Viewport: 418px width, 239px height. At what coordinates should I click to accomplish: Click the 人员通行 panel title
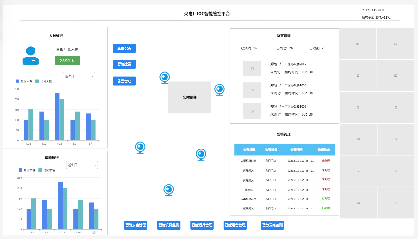pyautogui.click(x=56, y=36)
